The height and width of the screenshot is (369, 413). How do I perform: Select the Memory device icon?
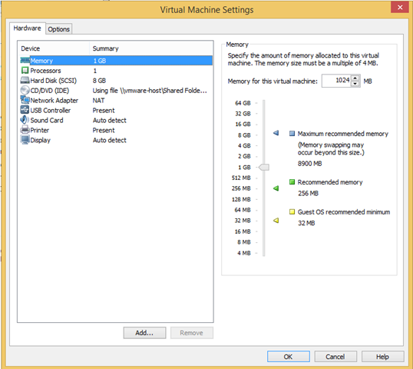pos(25,61)
